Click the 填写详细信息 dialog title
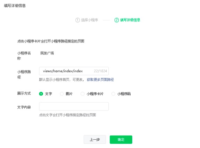Screen dimensions: 200x148 15,6
